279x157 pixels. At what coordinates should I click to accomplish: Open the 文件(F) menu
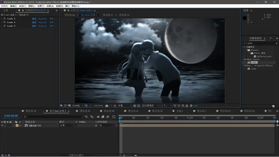5,6
